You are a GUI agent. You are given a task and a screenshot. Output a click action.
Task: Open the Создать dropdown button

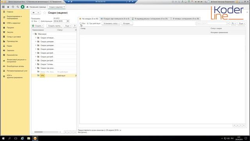(38, 26)
